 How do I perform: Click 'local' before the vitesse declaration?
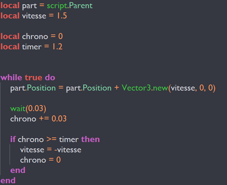pyautogui.click(x=10, y=16)
